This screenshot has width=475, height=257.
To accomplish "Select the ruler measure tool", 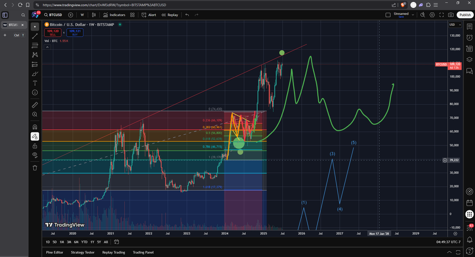I will pyautogui.click(x=35, y=105).
